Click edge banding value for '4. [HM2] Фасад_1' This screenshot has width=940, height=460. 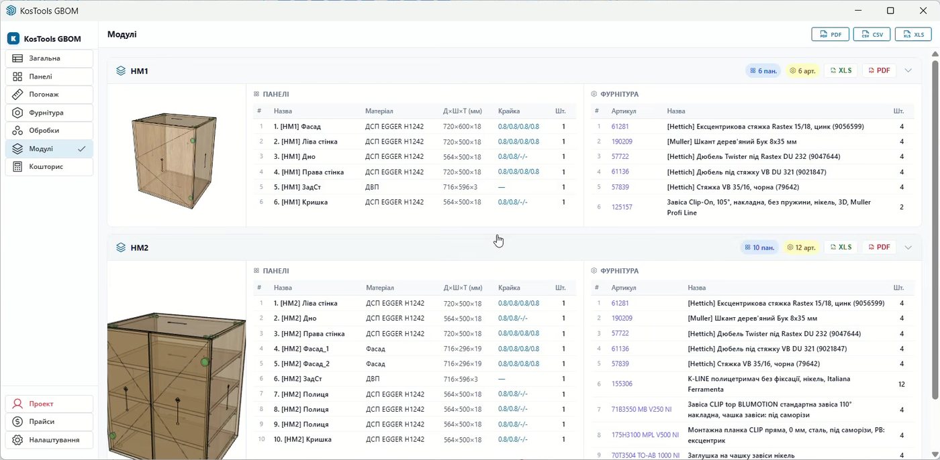[x=518, y=349]
